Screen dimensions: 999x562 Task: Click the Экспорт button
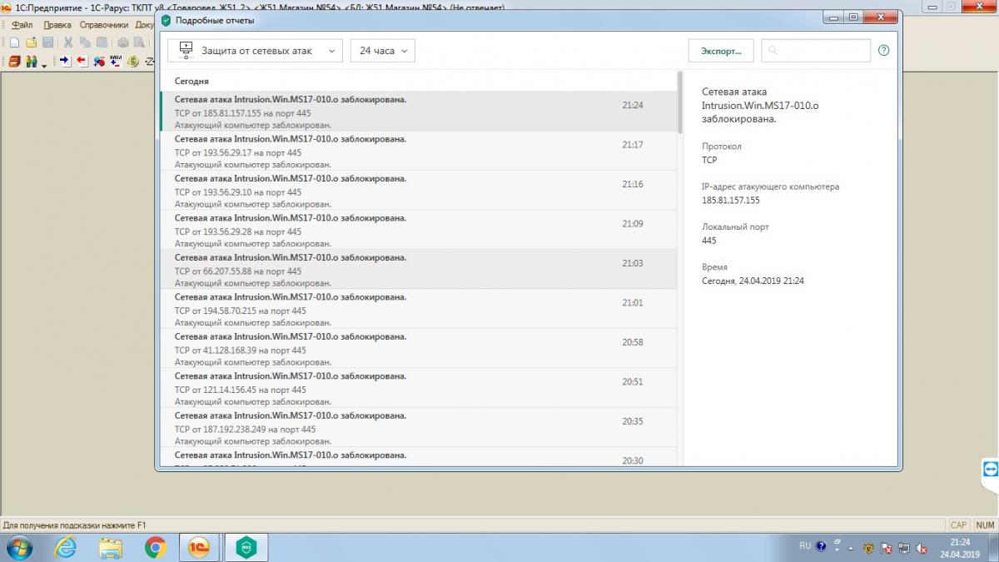tap(720, 51)
